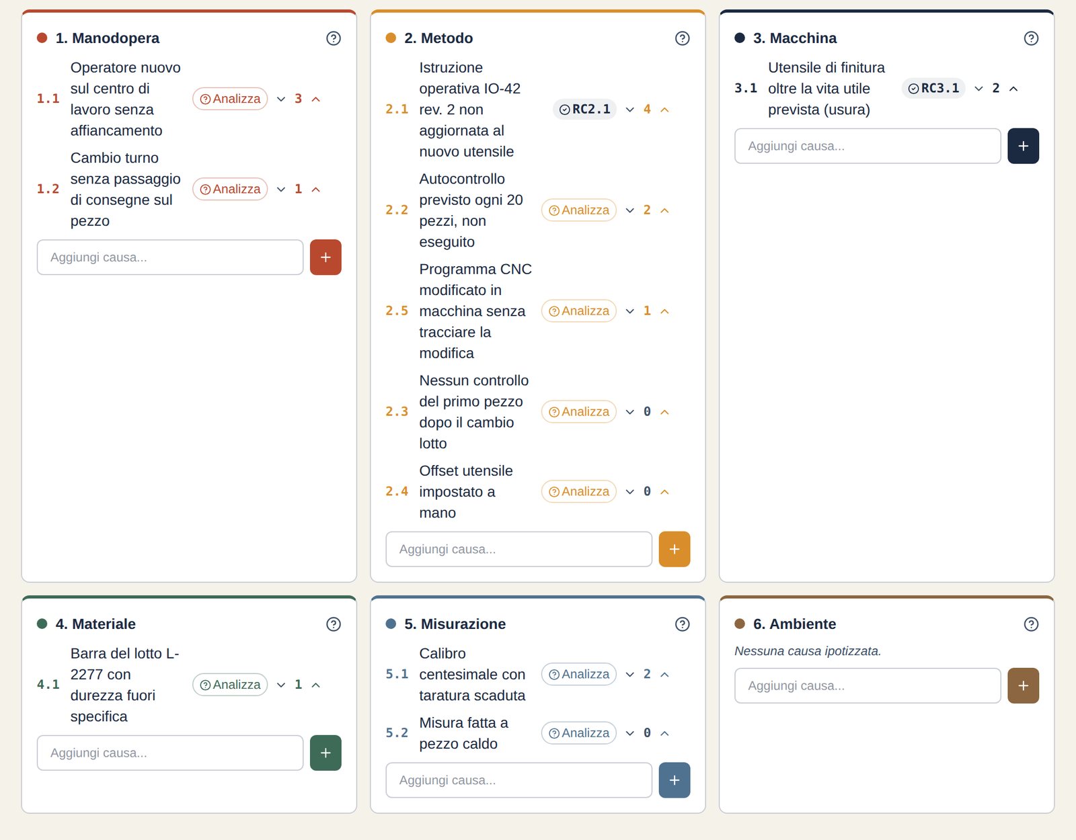
Task: Downvote cause 2.2 with down chevron
Action: pos(630,210)
